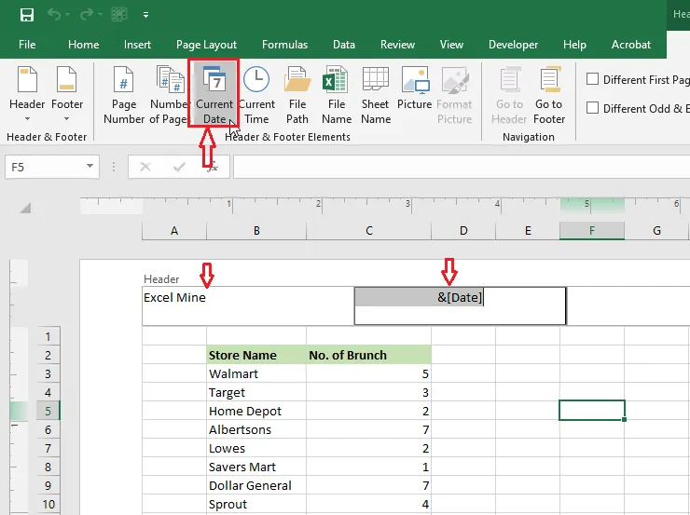Insert File Path element
This screenshot has width=690, height=515.
pyautogui.click(x=297, y=95)
